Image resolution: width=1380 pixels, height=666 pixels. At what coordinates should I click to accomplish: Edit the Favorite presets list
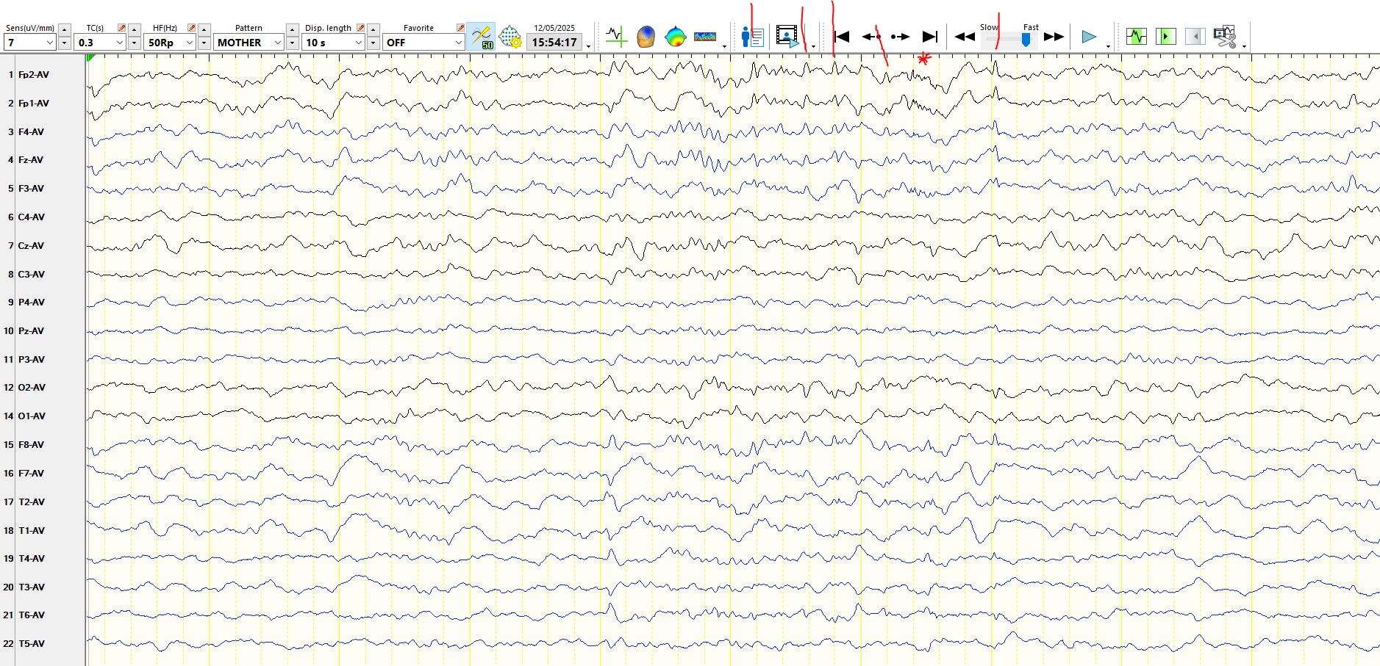click(x=460, y=28)
